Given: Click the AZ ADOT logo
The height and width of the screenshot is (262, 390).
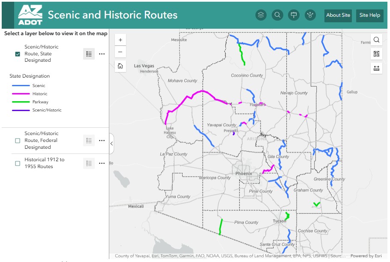Looking at the screenshot, I should point(30,15).
